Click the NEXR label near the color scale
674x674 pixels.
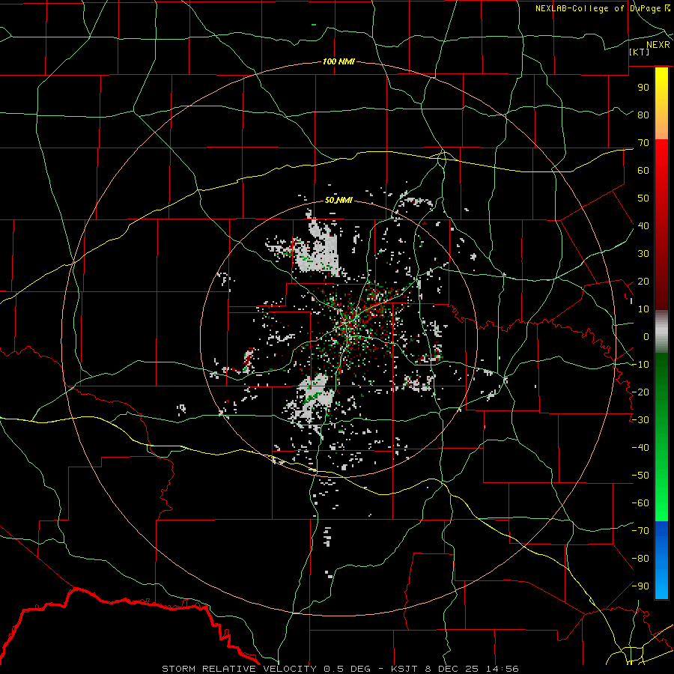coord(658,45)
